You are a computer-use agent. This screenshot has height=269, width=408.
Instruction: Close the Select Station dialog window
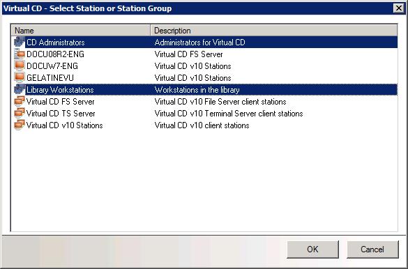[x=399, y=8]
